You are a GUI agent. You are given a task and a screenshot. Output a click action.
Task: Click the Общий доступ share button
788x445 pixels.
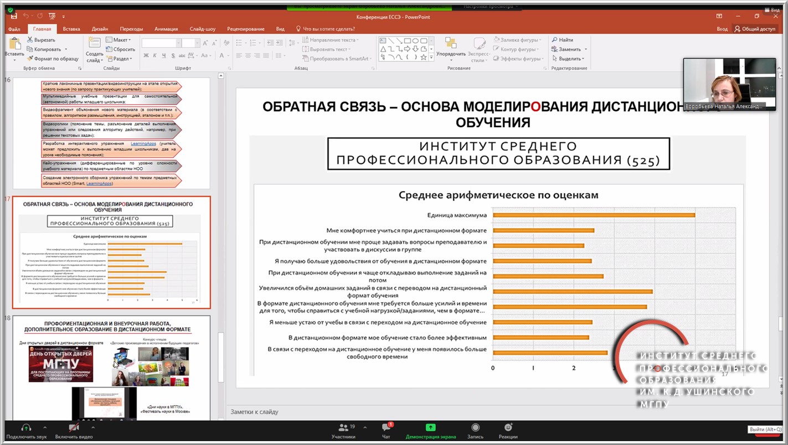click(755, 29)
